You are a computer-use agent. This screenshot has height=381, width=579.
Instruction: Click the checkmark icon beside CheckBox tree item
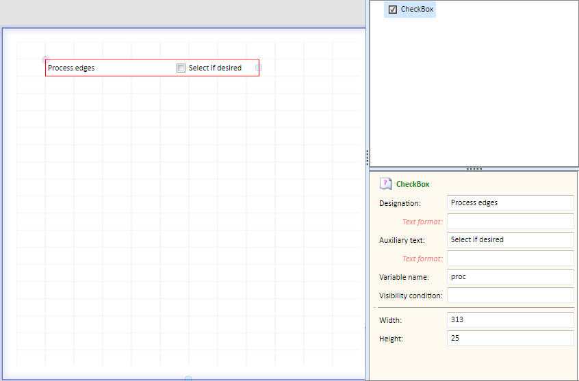point(393,9)
